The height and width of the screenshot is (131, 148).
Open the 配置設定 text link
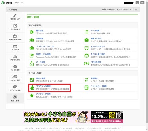pos(94,78)
